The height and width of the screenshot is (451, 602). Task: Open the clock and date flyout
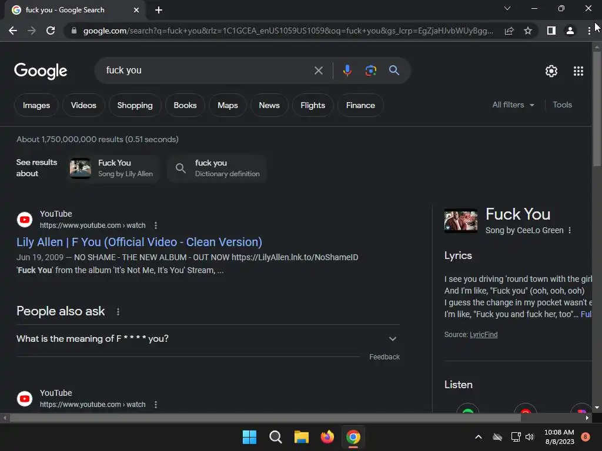point(559,437)
